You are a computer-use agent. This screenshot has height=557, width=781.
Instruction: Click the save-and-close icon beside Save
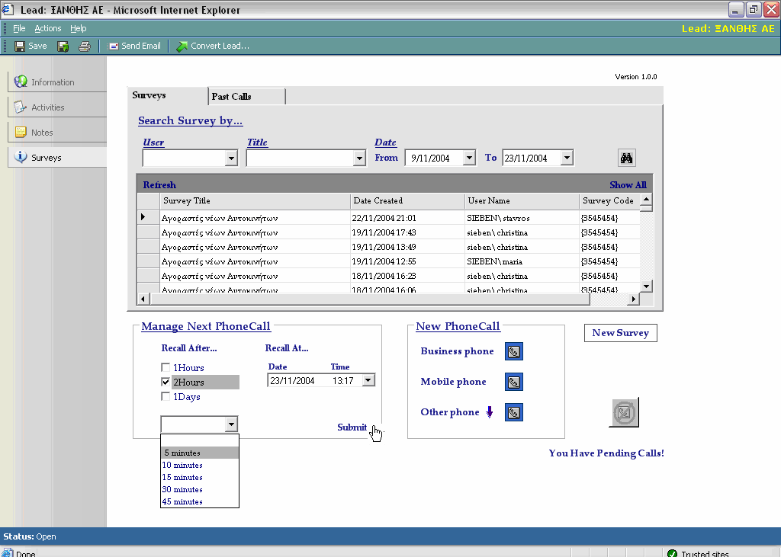point(63,46)
